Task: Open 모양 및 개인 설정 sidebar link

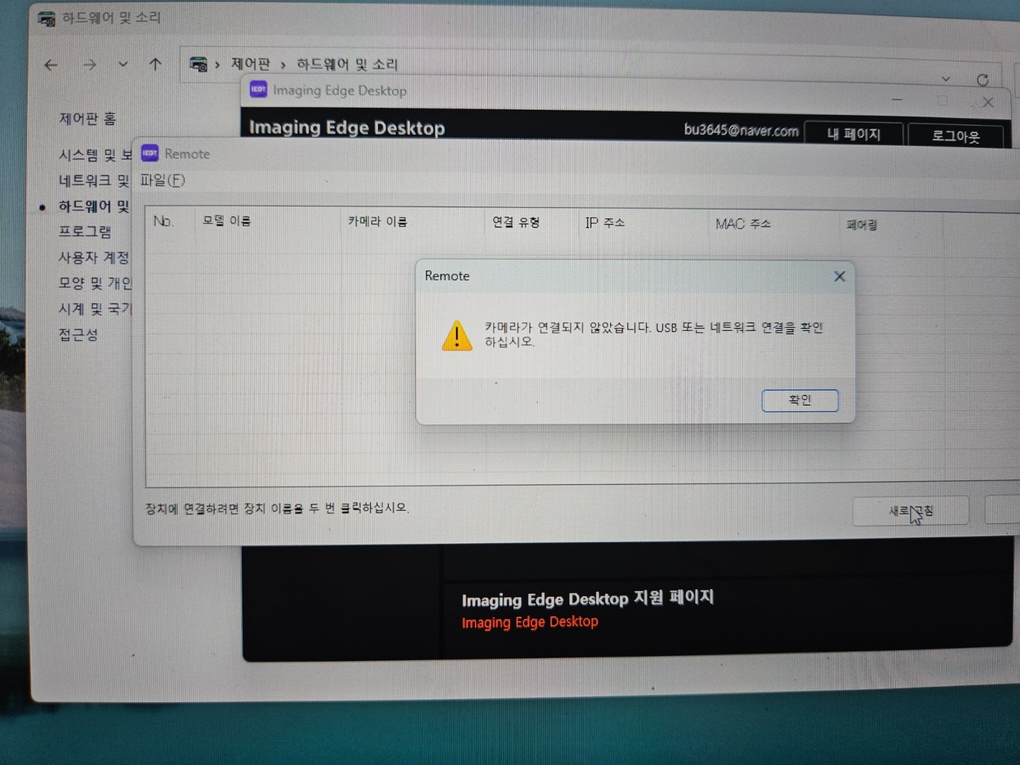Action: click(95, 283)
